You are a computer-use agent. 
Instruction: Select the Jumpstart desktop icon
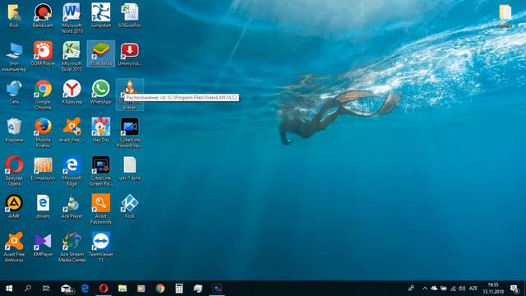[x=100, y=16]
